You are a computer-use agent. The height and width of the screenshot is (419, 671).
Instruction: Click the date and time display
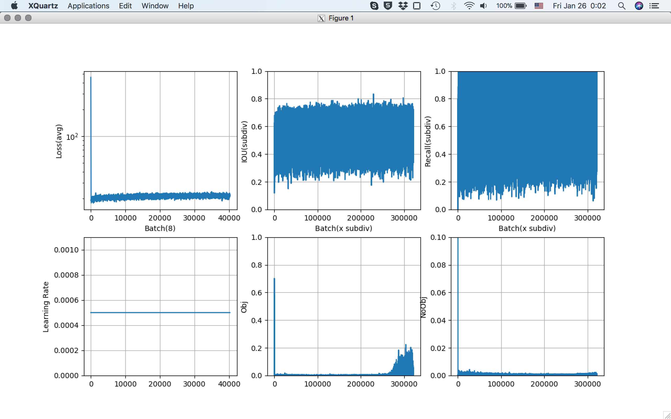(579, 6)
